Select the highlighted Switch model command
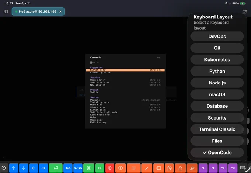 pyautogui.click(x=125, y=70)
